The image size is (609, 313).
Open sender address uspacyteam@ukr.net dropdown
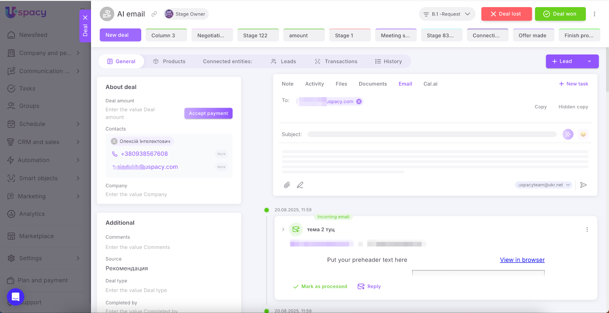tap(544, 185)
